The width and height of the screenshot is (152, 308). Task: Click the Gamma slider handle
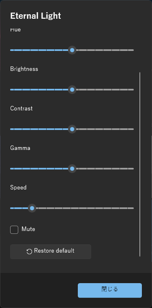(x=72, y=169)
